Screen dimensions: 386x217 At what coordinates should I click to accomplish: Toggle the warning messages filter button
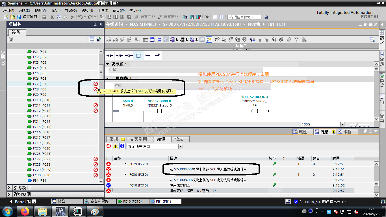115,146
